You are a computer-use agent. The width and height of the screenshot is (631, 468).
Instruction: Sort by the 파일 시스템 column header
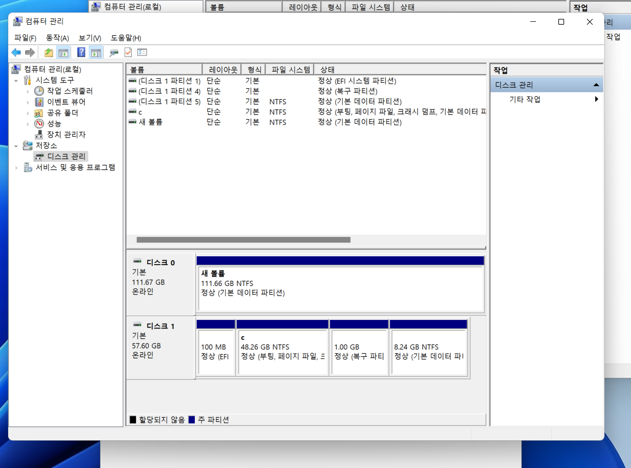coord(290,69)
